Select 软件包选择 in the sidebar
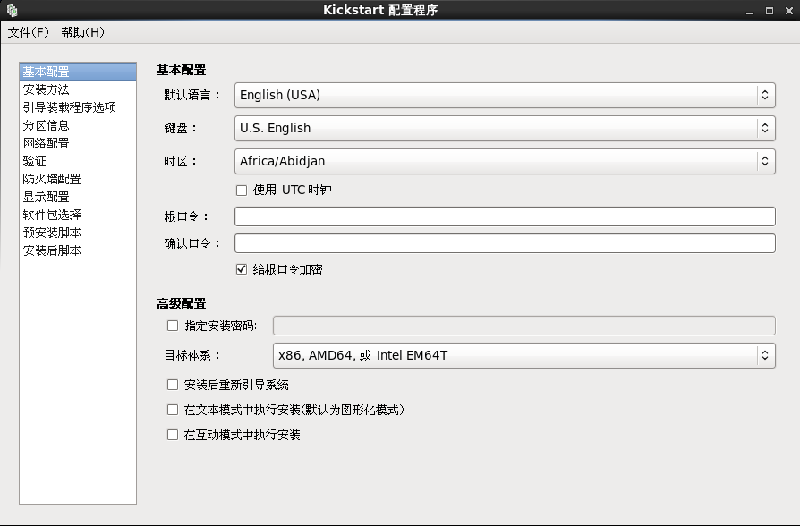800x526 pixels. [x=78, y=215]
